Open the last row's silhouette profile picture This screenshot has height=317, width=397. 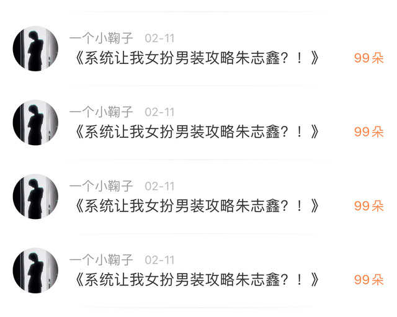[35, 270]
